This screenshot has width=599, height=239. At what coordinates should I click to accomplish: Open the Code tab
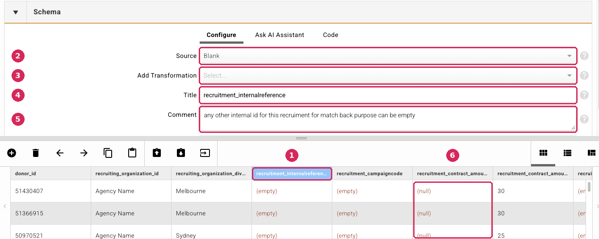pyautogui.click(x=331, y=35)
